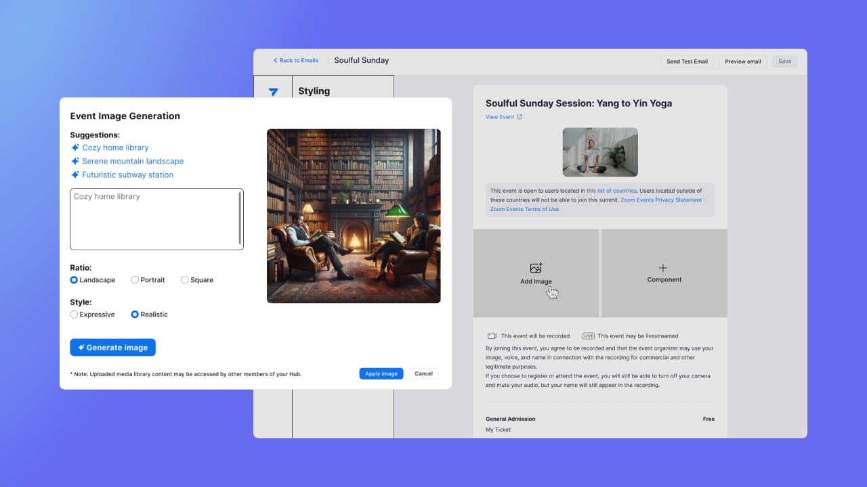
Task: Click the back chevron next to Back to Emails
Action: tap(275, 61)
